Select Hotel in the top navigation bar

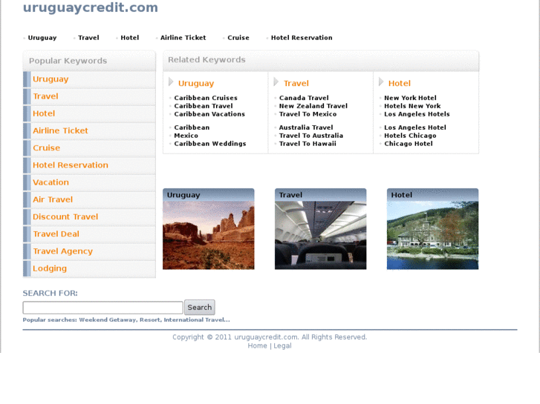pyautogui.click(x=130, y=38)
